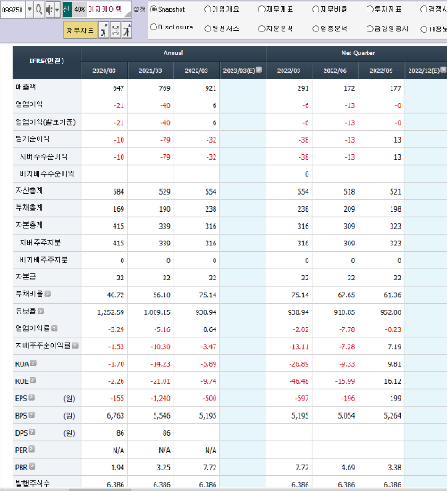Screen dimensions: 447x491
Task: Click the 비지배주주순이익 row label
Action: click(x=46, y=173)
